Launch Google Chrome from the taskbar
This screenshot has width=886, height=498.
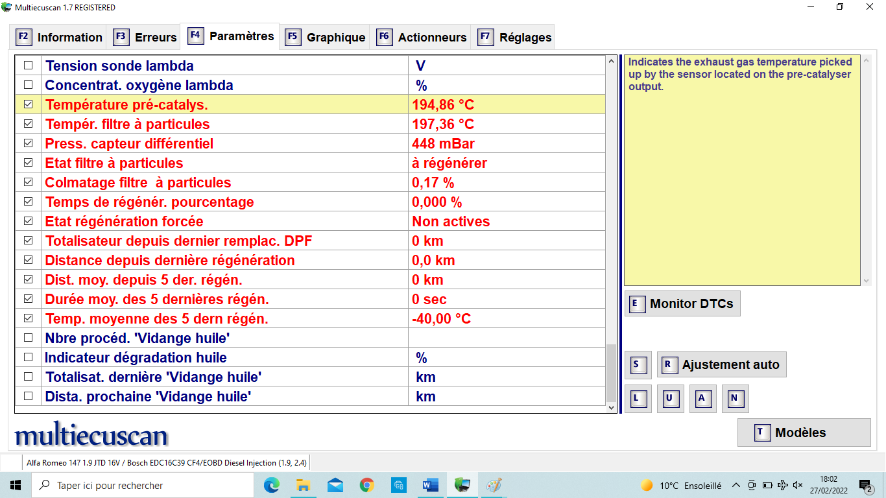click(366, 485)
